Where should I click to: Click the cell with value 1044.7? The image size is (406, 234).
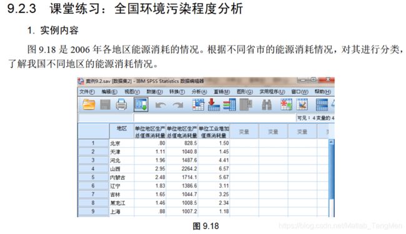point(182,194)
